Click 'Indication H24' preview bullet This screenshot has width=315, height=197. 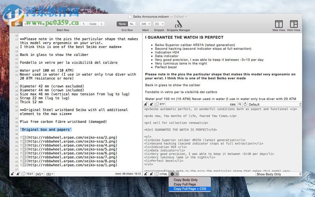coord(167,52)
